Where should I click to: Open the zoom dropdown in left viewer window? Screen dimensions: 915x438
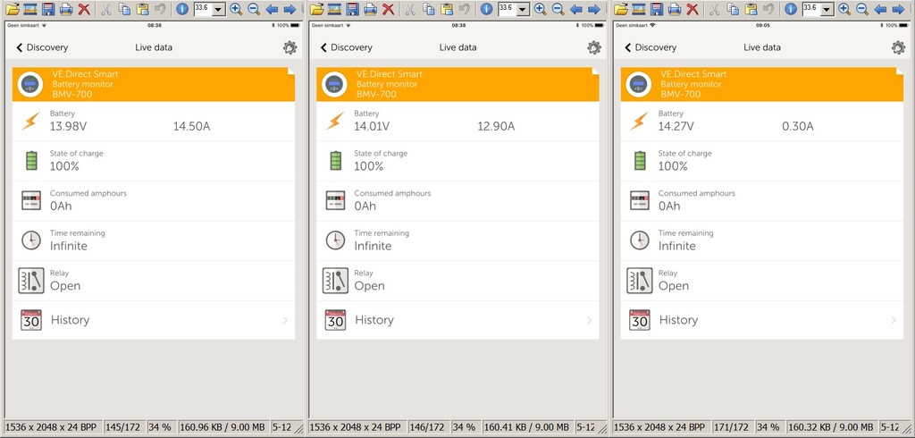pos(219,9)
